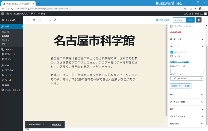
Task: Click the post title 名古屋市科学館
Action: click(94, 41)
